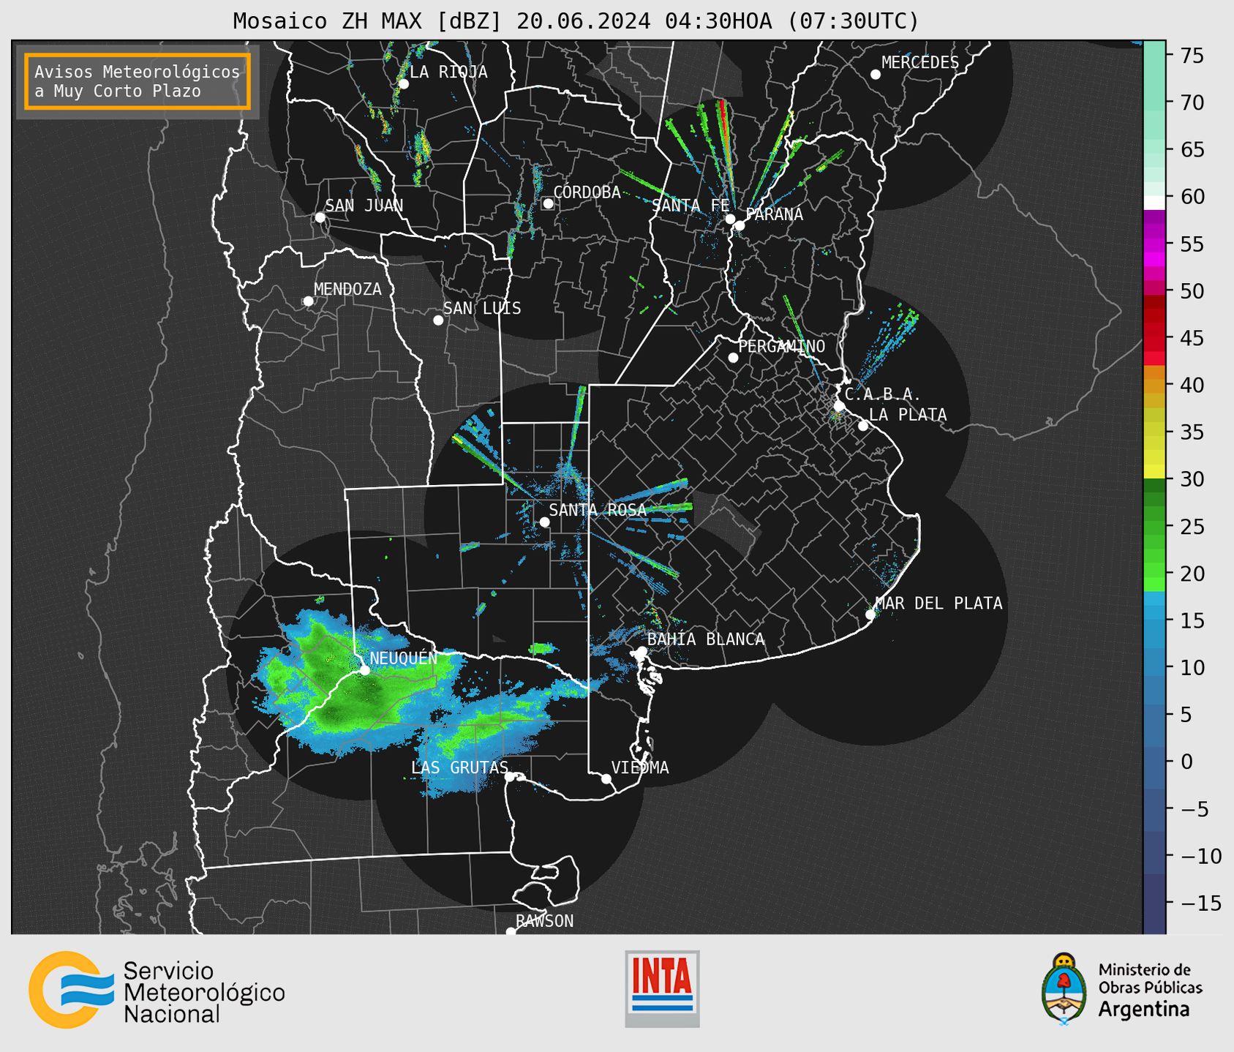Click the Ministerio de Obras Públicas Argentina text

(x=1150, y=990)
